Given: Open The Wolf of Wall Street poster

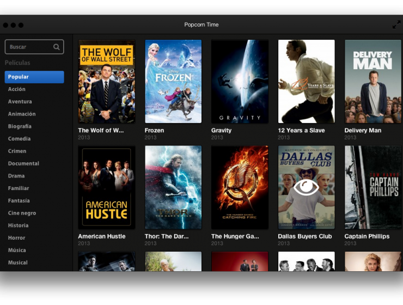Looking at the screenshot, I should click(107, 82).
